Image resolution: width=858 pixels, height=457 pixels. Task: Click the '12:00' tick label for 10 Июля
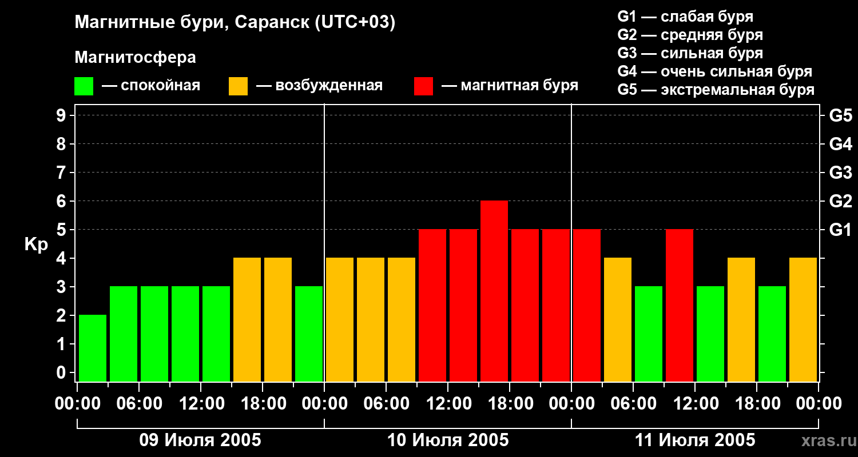(x=448, y=404)
